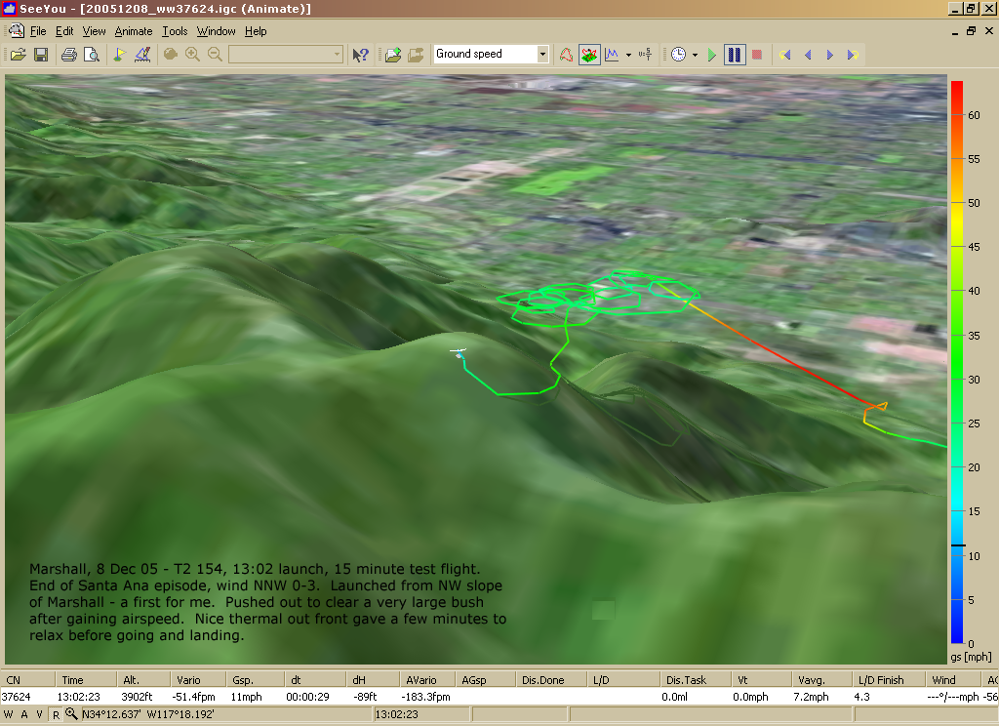Toggle the R indicator in the status bar

tap(56, 715)
